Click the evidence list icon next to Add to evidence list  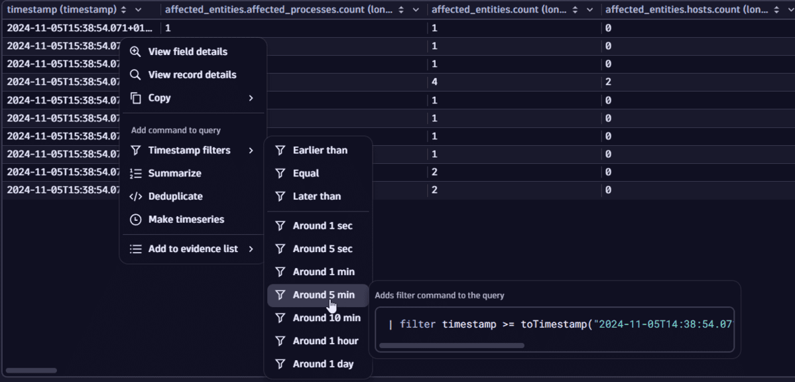[x=135, y=249]
